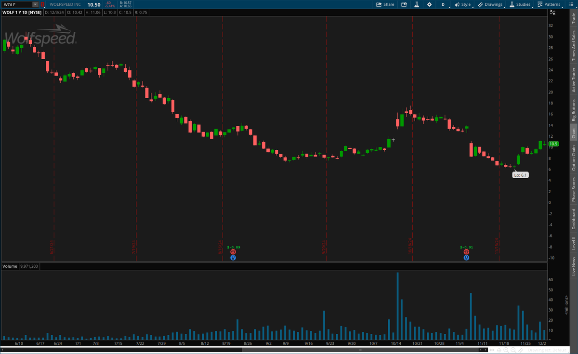
Task: Open the quick quote card icon
Action: point(404,4)
